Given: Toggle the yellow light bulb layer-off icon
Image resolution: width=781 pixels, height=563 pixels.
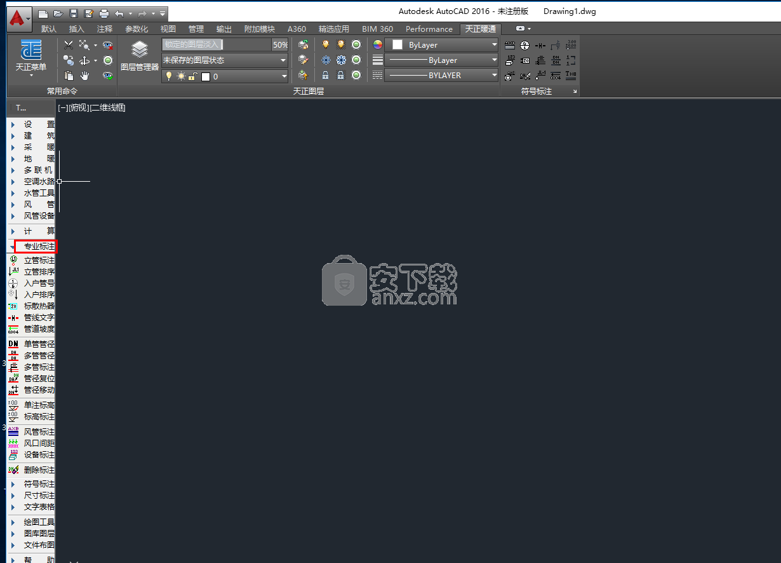Looking at the screenshot, I should [326, 44].
